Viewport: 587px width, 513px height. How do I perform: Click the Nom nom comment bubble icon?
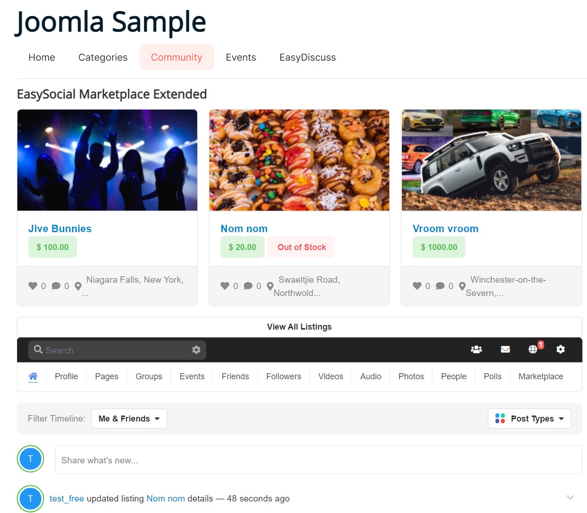248,286
